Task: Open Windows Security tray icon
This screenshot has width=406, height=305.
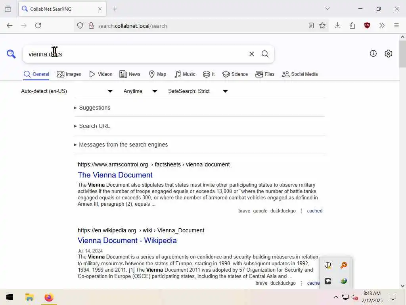Action: tap(328, 265)
